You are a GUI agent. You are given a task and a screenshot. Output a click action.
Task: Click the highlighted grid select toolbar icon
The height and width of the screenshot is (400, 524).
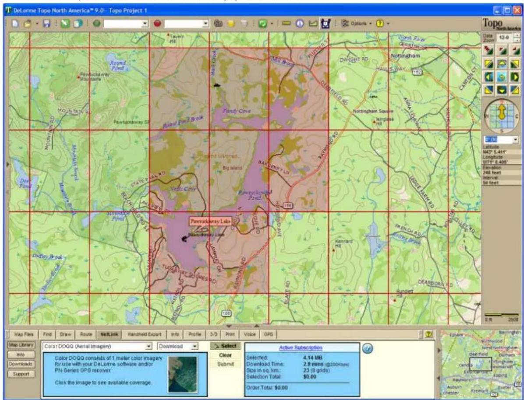(x=326, y=24)
